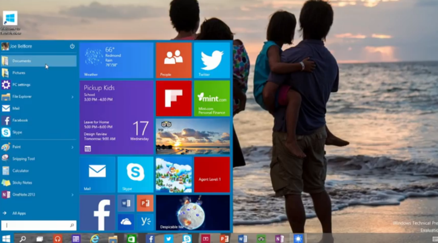Open Skype from the taskbar
This screenshot has width=438, height=243.
(x=187, y=239)
